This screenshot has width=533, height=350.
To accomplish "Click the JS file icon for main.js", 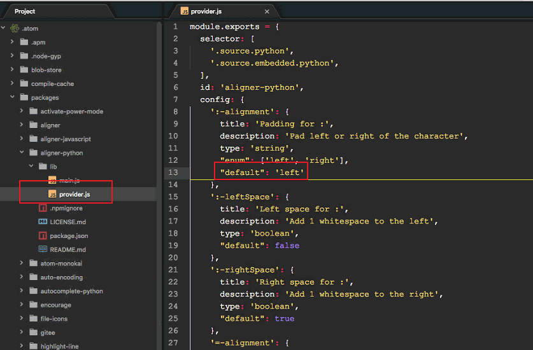I will (x=52, y=181).
